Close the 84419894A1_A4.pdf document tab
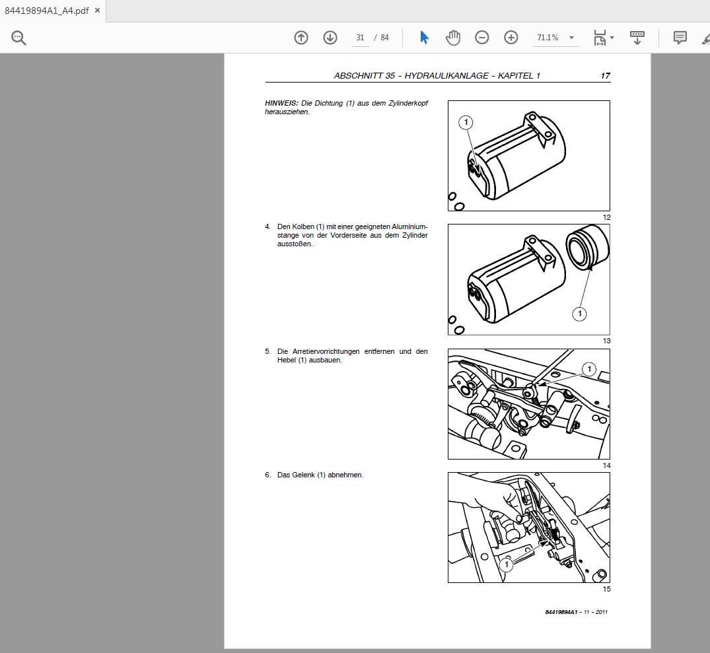Screen dimensions: 710x653 point(96,11)
